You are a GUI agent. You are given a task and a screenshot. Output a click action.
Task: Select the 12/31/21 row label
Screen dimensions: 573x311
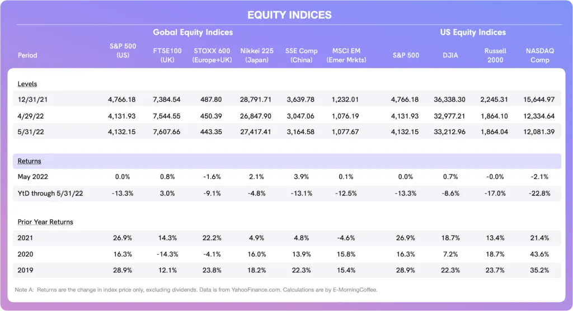coord(32,100)
